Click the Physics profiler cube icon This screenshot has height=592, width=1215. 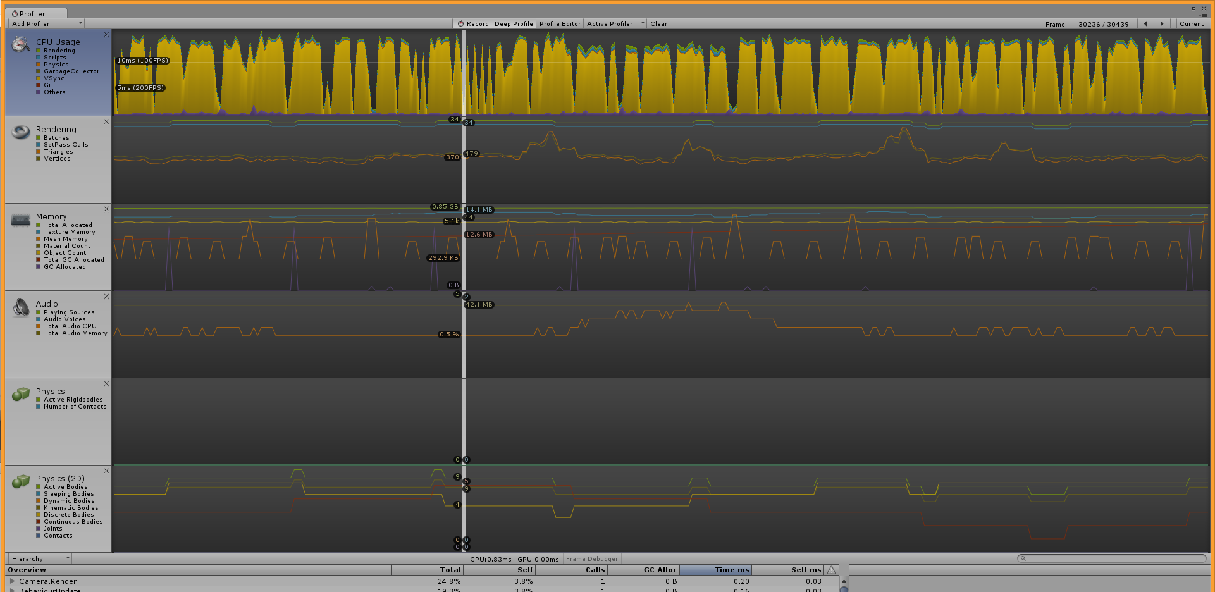21,395
